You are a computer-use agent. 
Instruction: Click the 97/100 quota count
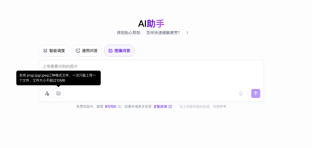[x=110, y=107]
